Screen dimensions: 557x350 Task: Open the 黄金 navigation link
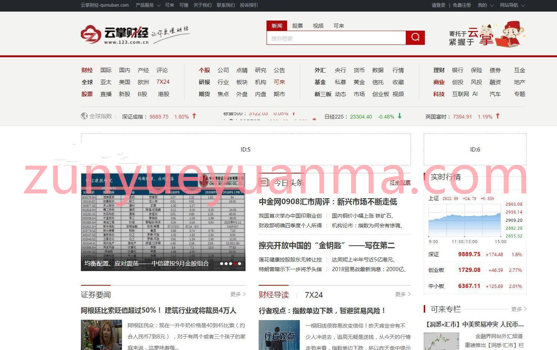(x=359, y=82)
